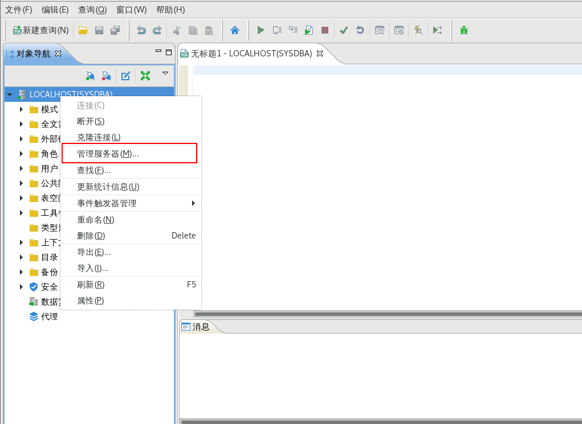Viewport: 582px width, 424px height.
Task: Click the cut scissors icon
Action: (177, 30)
